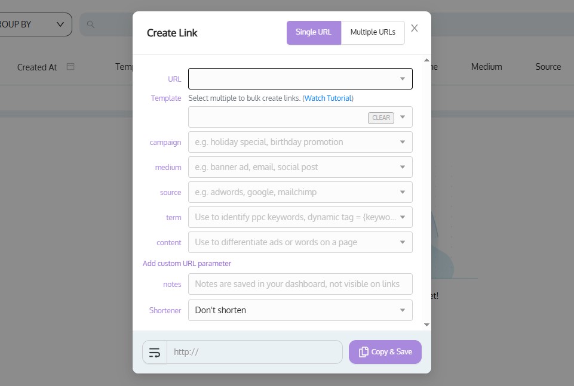Open the URL dropdown arrow

click(403, 79)
